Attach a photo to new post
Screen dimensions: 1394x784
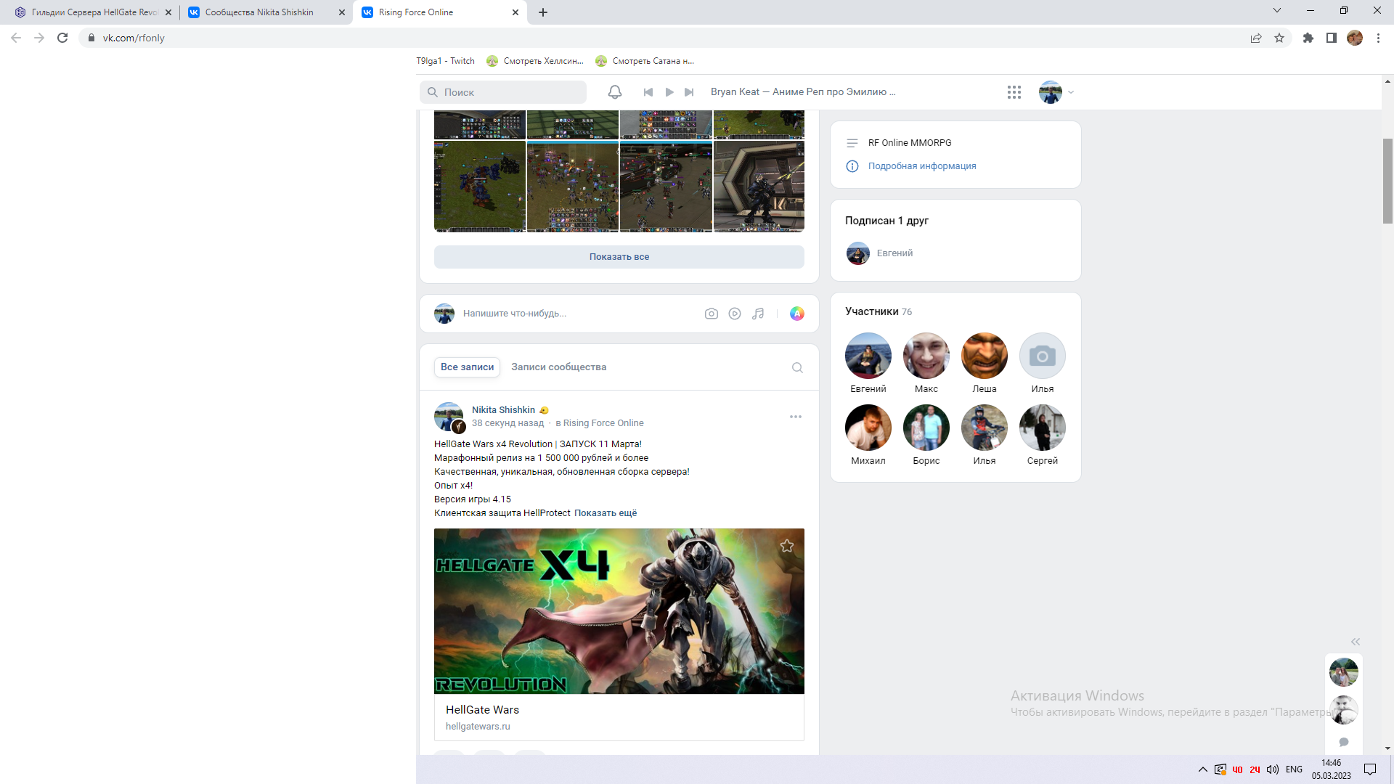coord(712,314)
